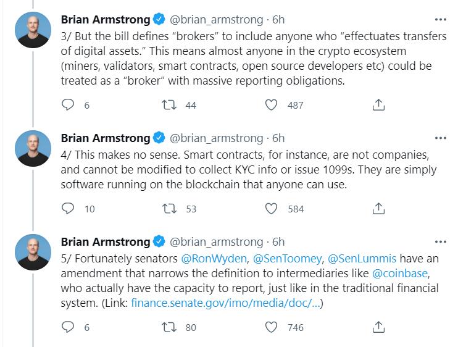Share the 3/ brokers tweet

coord(380,105)
